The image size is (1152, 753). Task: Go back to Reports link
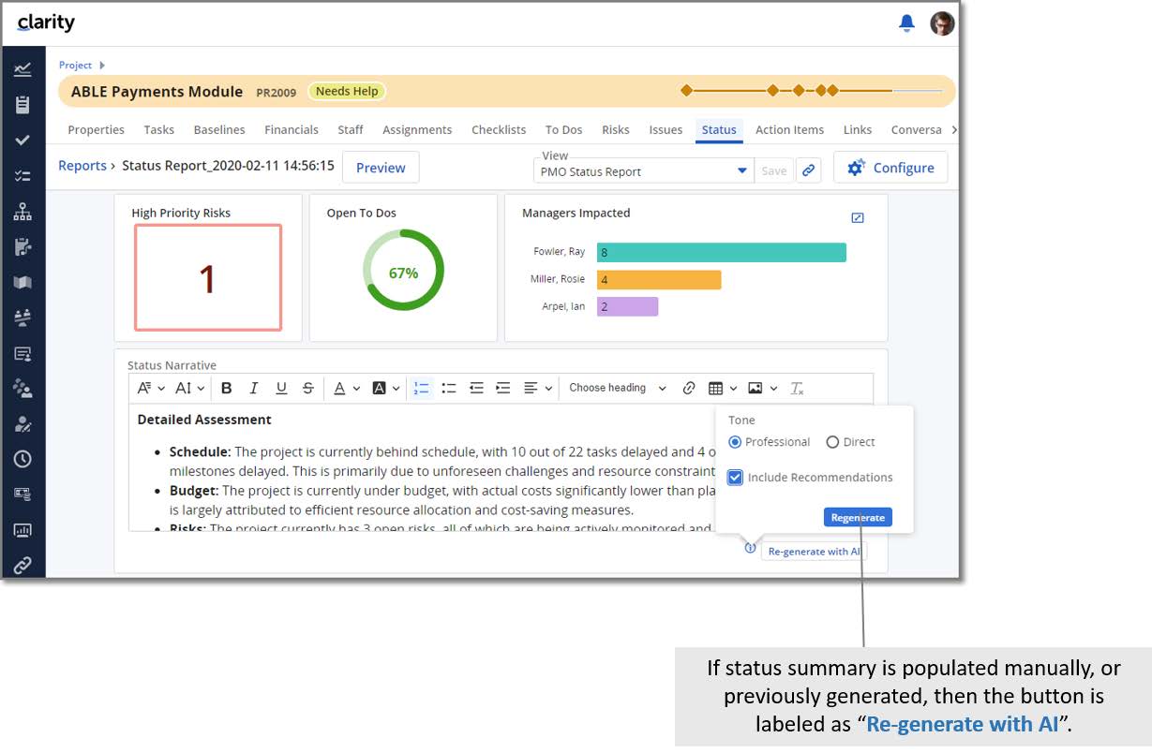tap(82, 166)
